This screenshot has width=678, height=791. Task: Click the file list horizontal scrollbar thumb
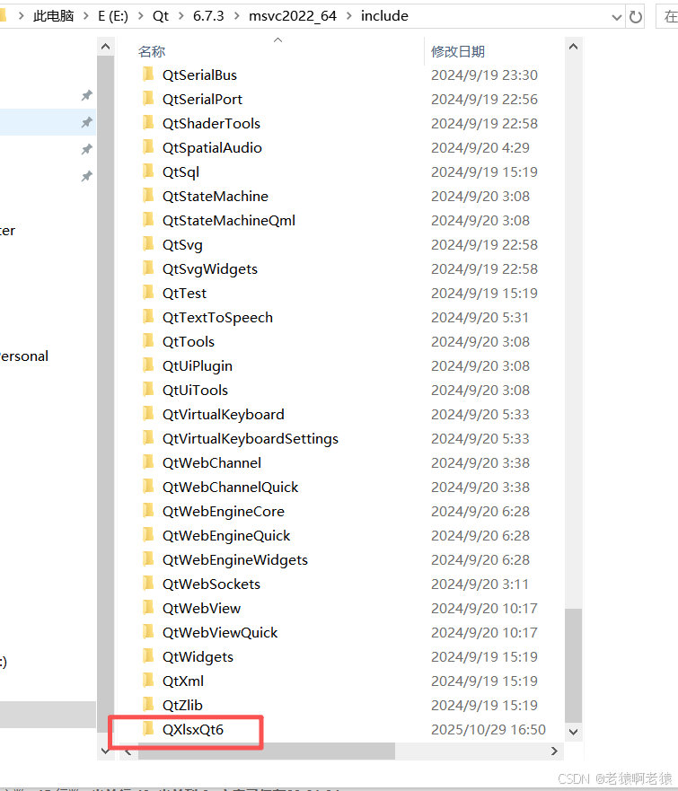pos(267,751)
